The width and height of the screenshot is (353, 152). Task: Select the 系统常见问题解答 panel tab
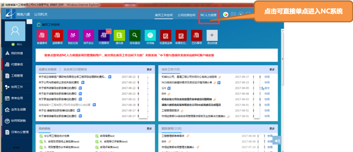coord(75,69)
